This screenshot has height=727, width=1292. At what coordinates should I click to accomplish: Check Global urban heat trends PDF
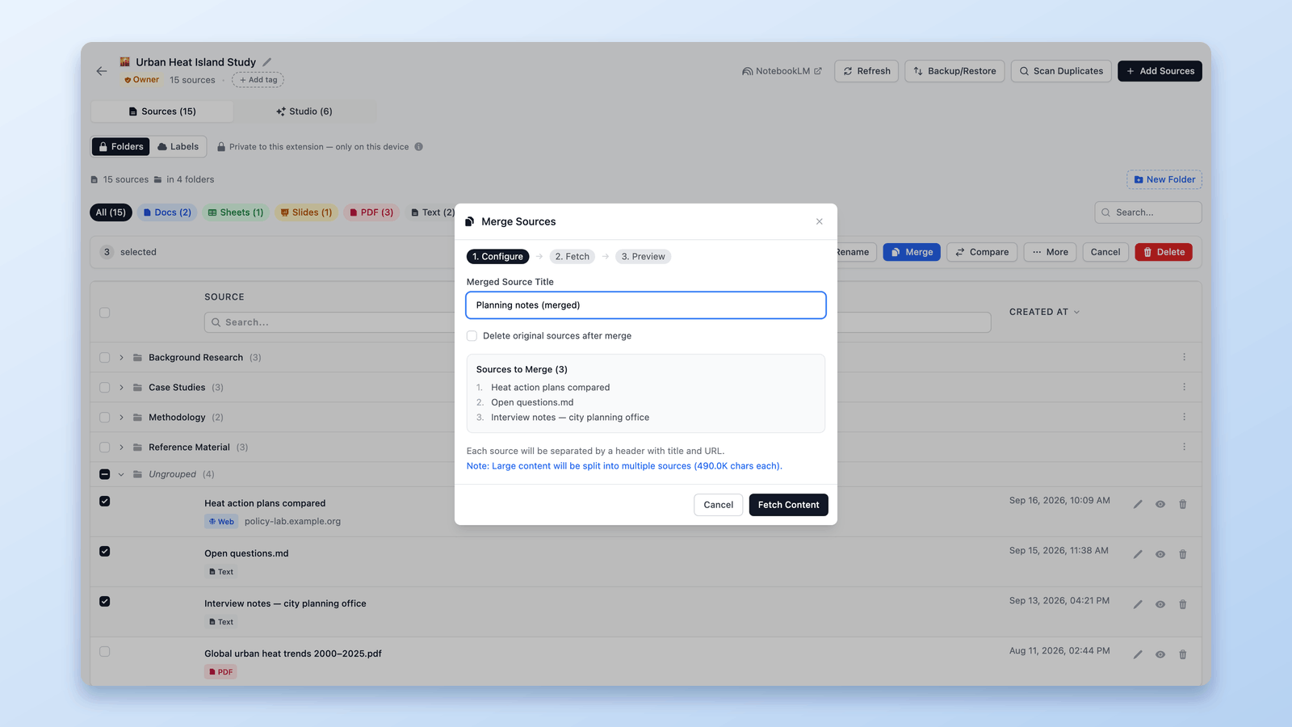[104, 652]
